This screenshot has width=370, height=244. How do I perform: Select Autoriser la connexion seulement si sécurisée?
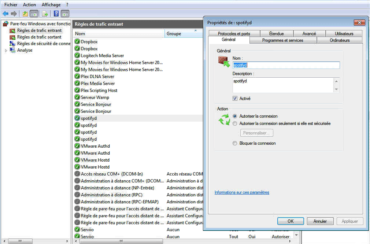click(235, 123)
